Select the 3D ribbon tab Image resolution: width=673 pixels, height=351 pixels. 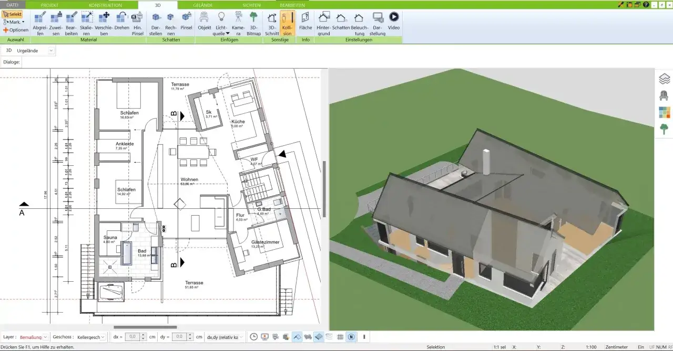(158, 5)
